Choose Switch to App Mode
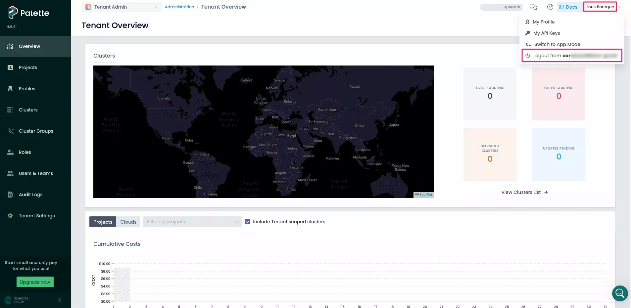The image size is (631, 308). pos(557,44)
